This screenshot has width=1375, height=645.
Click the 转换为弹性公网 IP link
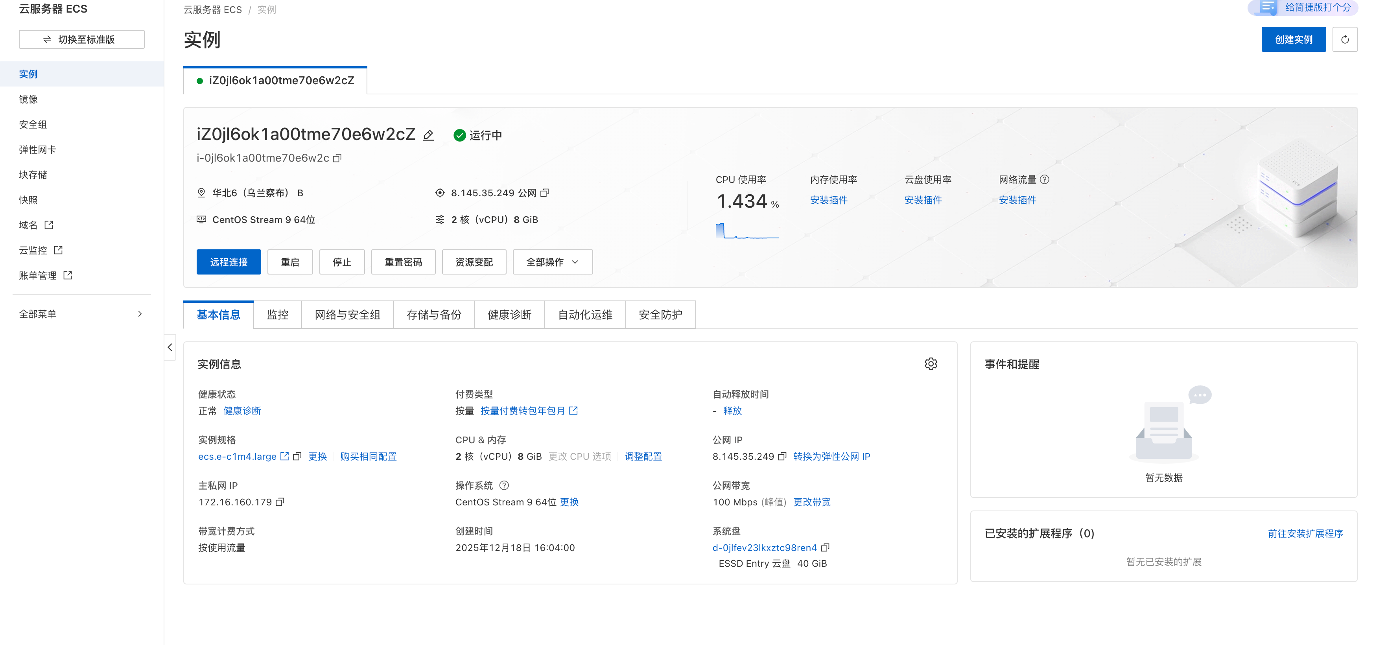click(831, 456)
